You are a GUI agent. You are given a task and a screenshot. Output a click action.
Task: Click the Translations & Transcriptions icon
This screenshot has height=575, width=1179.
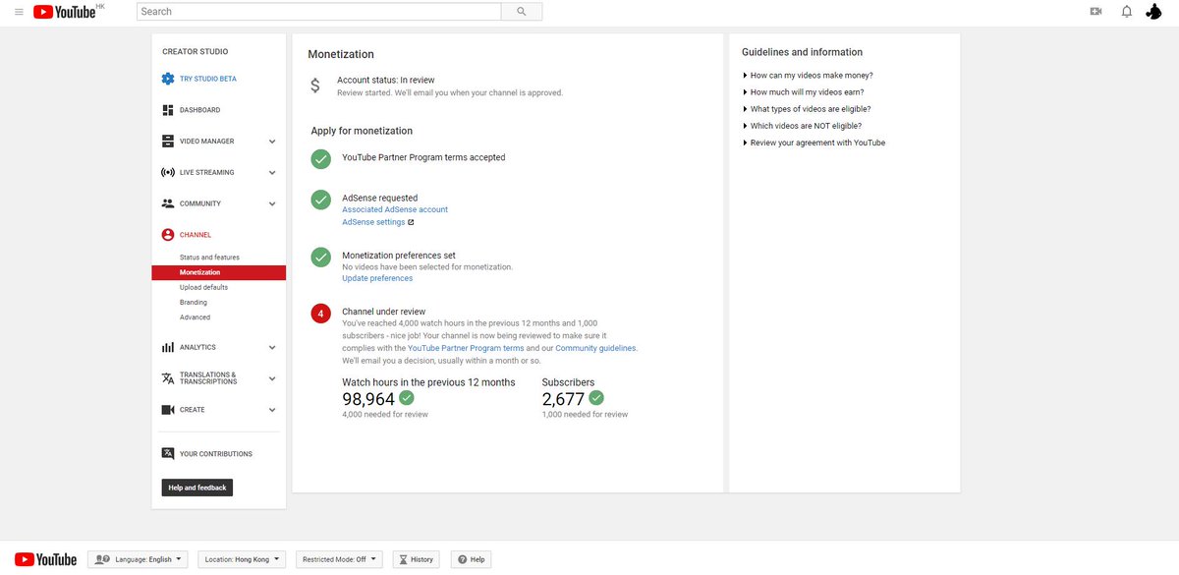click(168, 378)
